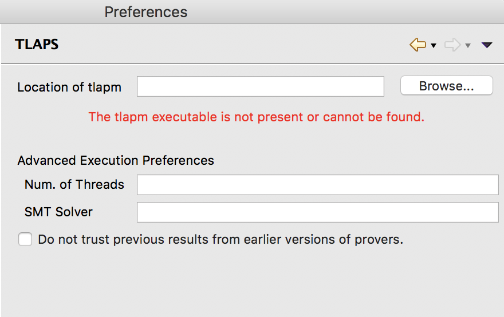Focus the Location of tlapm text field
504x317 pixels.
pyautogui.click(x=260, y=86)
